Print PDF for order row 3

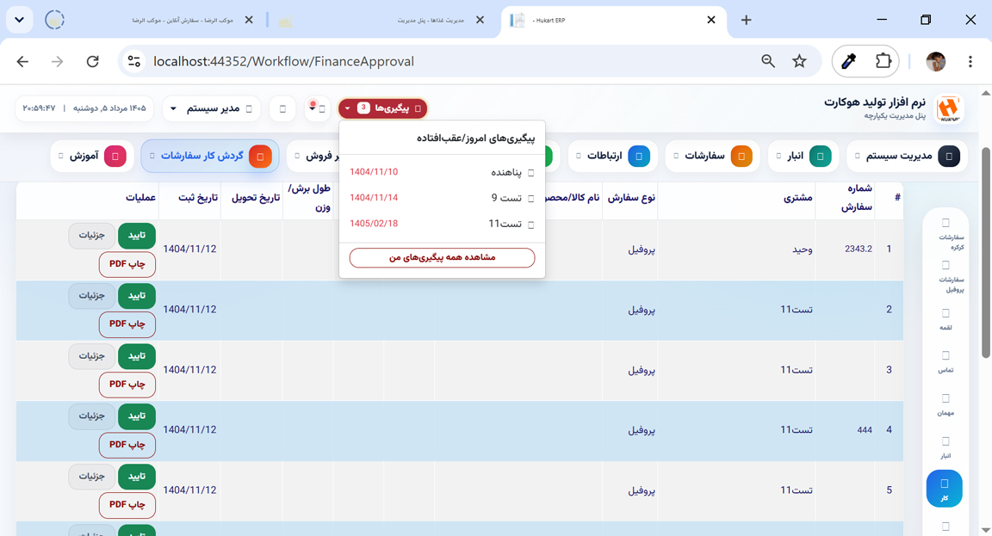click(127, 385)
